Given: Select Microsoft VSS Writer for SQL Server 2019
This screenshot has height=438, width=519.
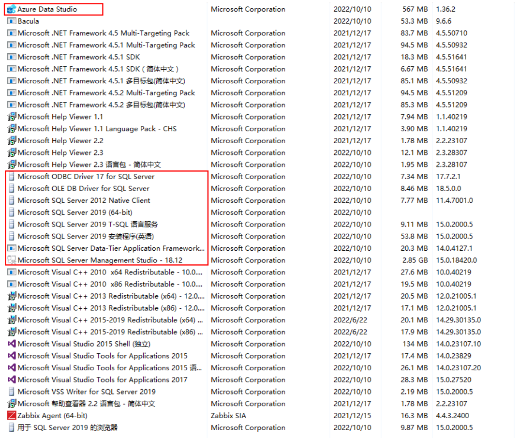Looking at the screenshot, I should coord(87,392).
